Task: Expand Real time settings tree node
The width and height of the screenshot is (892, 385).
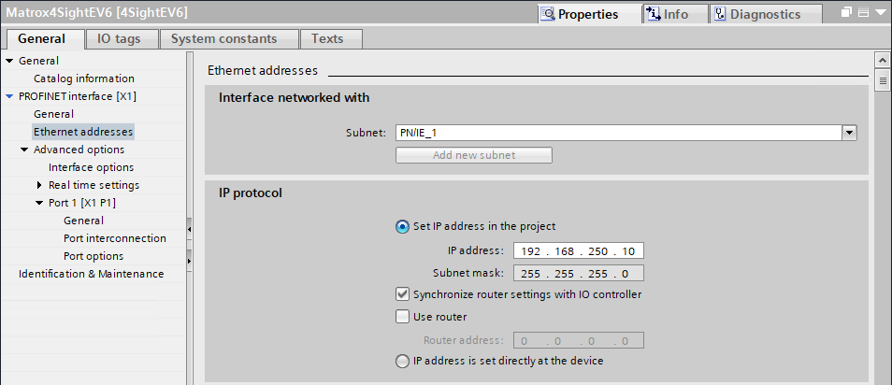Action: point(39,185)
